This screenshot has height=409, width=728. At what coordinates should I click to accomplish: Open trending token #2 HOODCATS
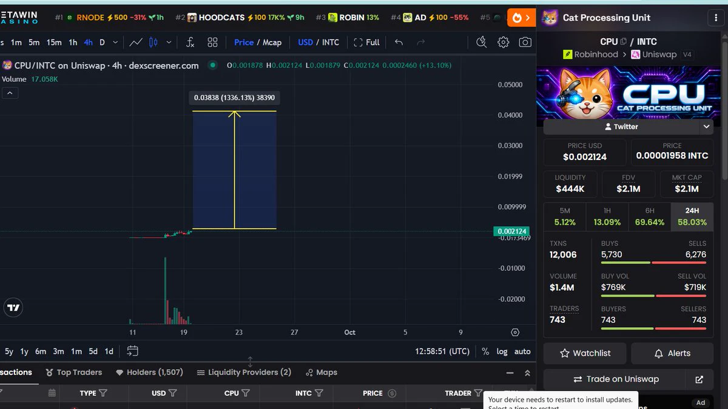click(240, 18)
